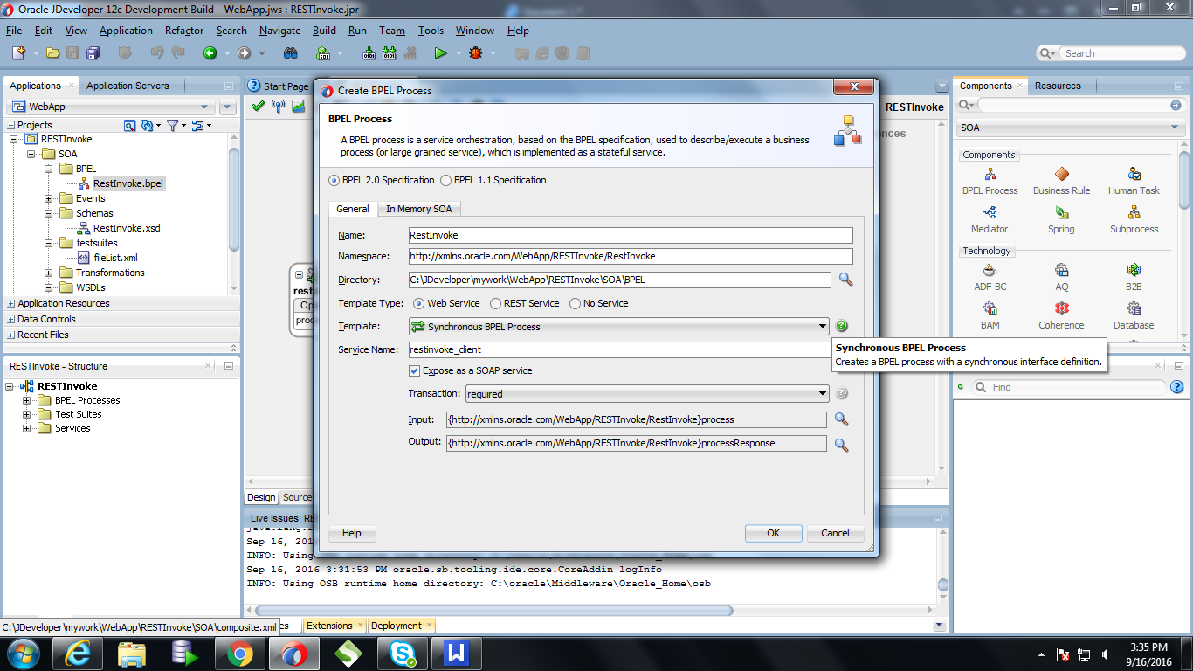1193x671 pixels.
Task: Uncheck Expose as a SOAP service
Action: pos(414,370)
